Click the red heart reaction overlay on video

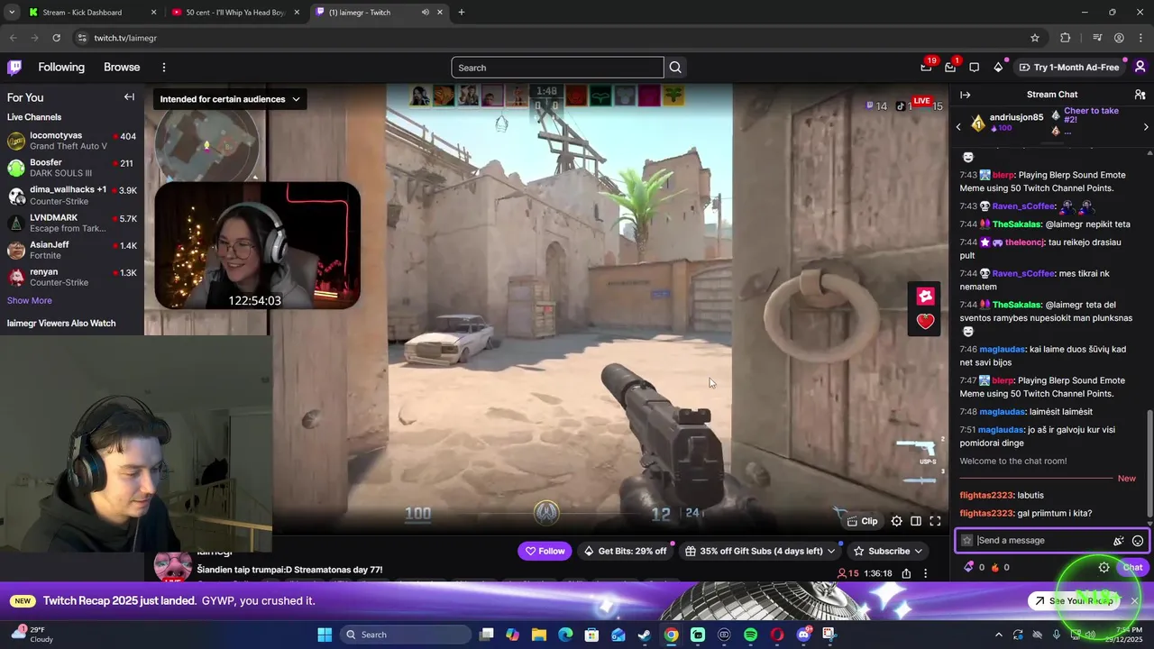tap(926, 321)
